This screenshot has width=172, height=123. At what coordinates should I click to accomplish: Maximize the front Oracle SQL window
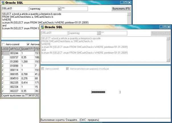click(x=165, y=27)
